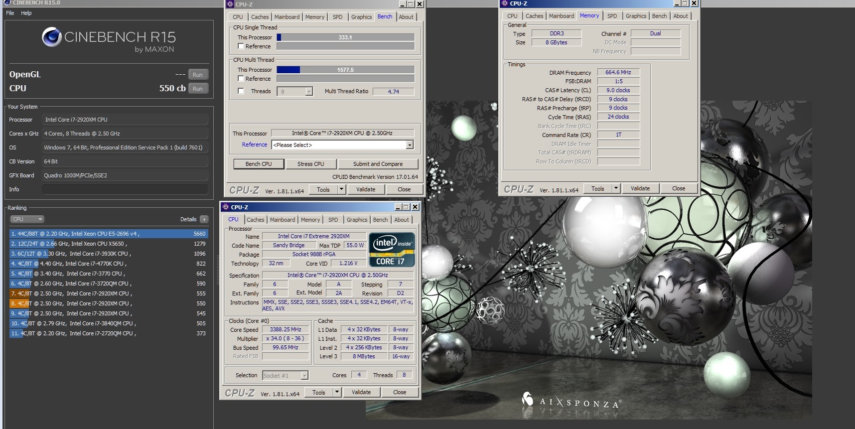Image resolution: width=855 pixels, height=429 pixels.
Task: Select the i7-2920XM row scoring 555
Action: click(x=109, y=293)
